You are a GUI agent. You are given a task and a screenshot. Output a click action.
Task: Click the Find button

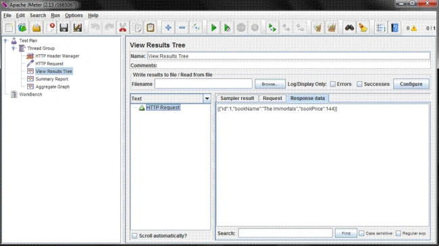pyautogui.click(x=346, y=233)
